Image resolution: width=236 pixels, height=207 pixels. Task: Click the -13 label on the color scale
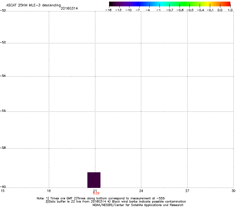click(118, 10)
